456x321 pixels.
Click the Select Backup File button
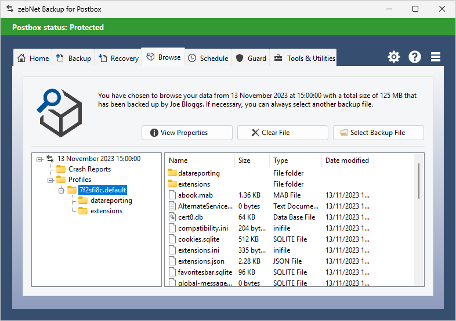click(x=378, y=133)
